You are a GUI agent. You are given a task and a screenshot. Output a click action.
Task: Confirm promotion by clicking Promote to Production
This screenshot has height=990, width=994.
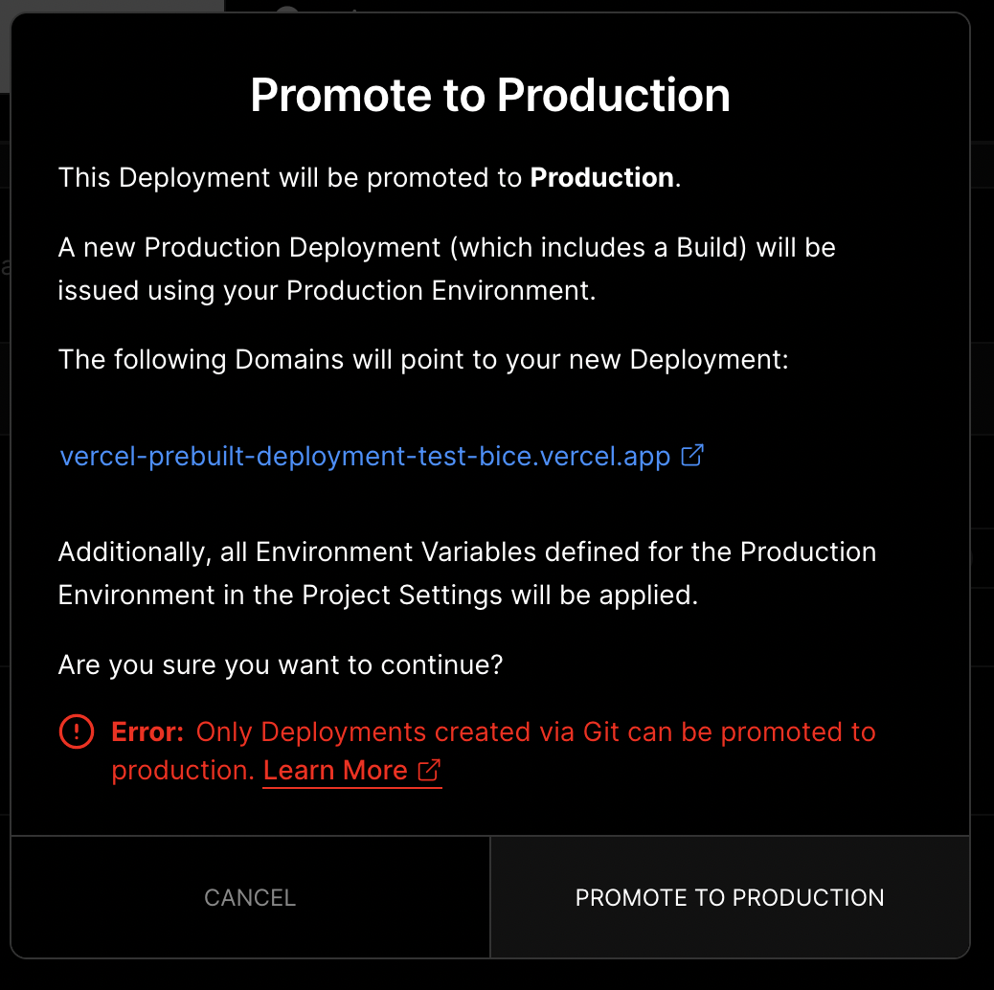730,897
